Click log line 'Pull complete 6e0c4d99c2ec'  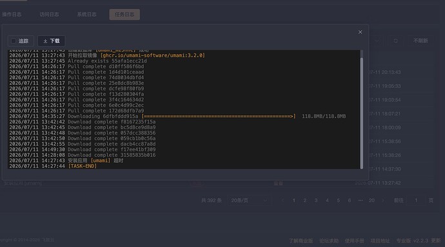[x=106, y=105]
